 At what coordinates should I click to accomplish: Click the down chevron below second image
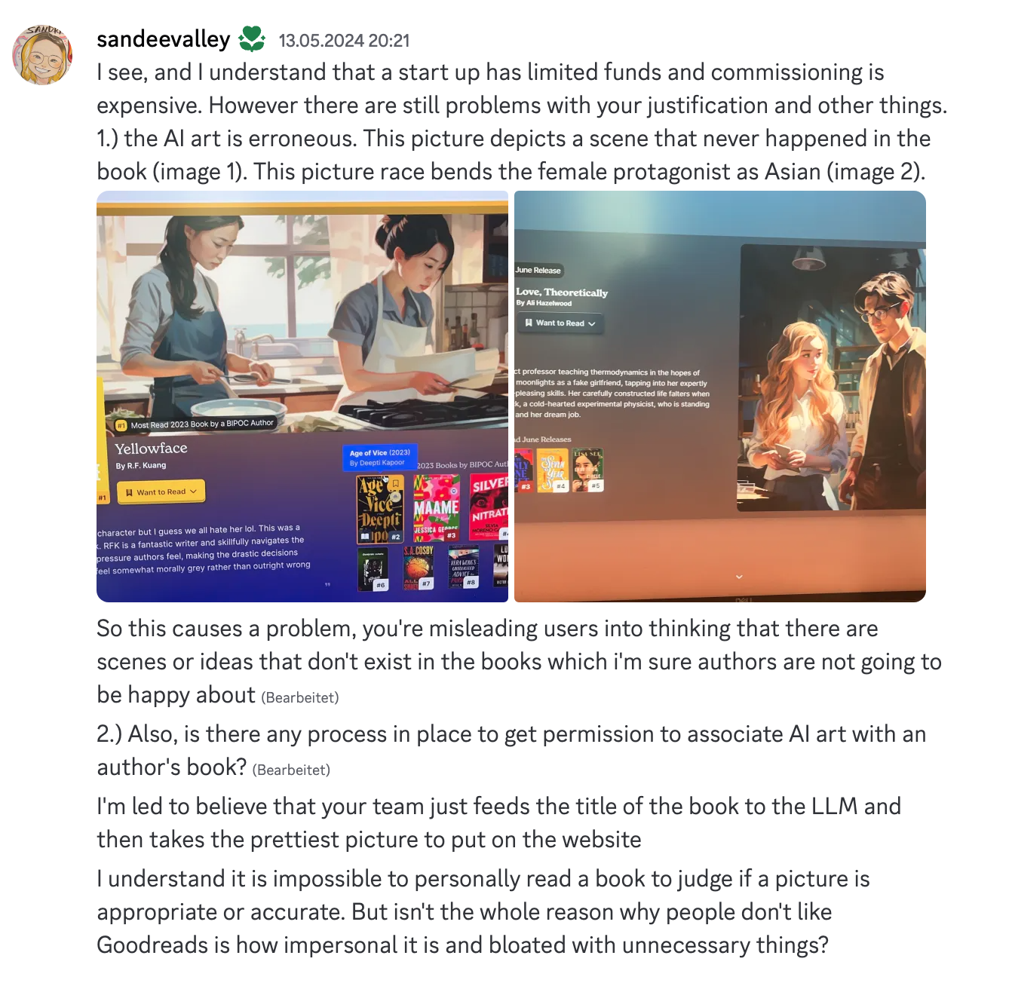[739, 577]
